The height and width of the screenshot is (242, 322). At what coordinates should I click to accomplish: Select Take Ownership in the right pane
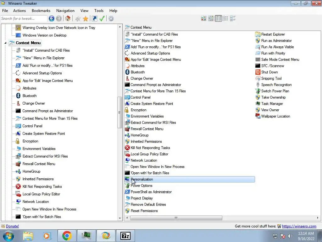273,97
